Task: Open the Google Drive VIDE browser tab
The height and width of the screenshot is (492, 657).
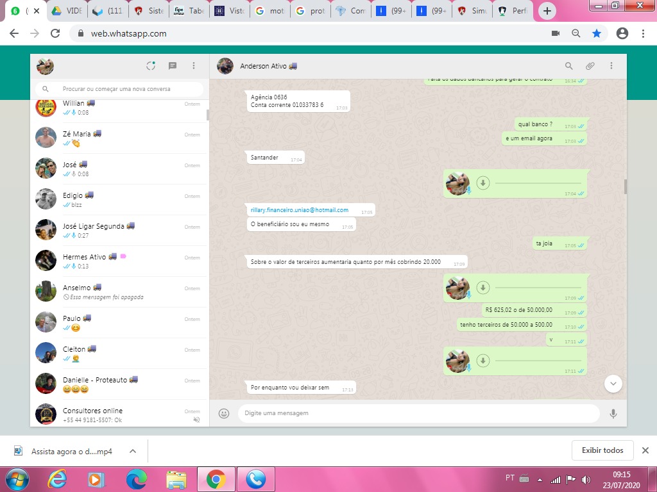Action: 66,11
